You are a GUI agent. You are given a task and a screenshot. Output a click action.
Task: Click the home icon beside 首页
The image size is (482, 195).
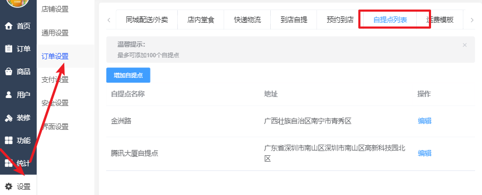pos(9,26)
